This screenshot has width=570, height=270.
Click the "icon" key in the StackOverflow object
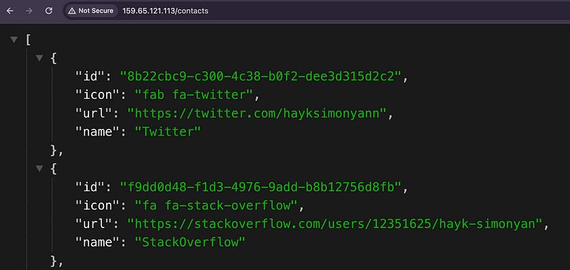(x=98, y=206)
